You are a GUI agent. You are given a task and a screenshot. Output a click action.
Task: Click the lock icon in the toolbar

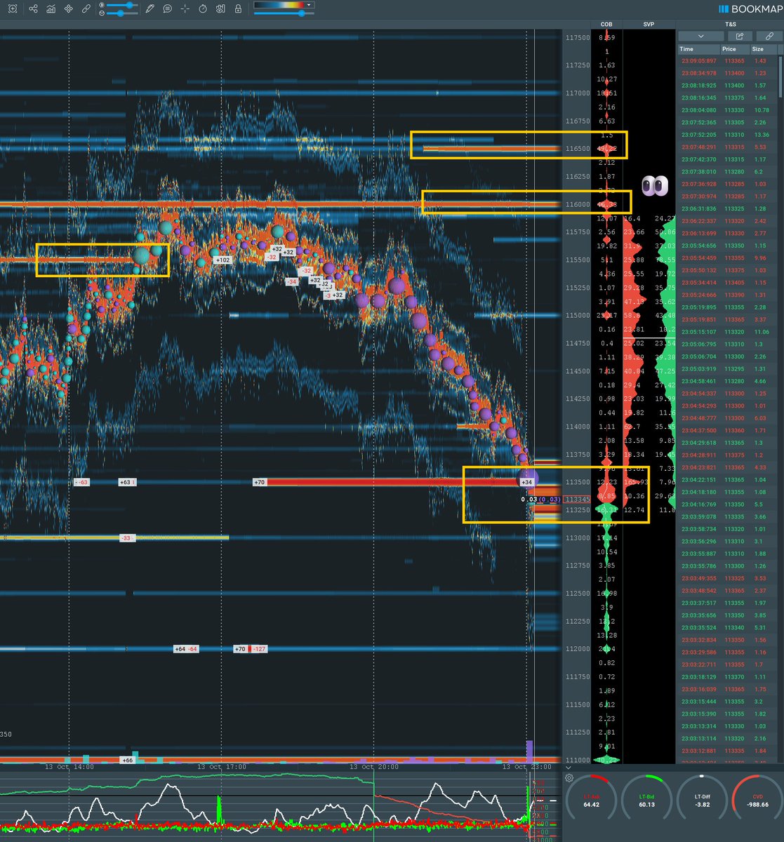tap(238, 8)
